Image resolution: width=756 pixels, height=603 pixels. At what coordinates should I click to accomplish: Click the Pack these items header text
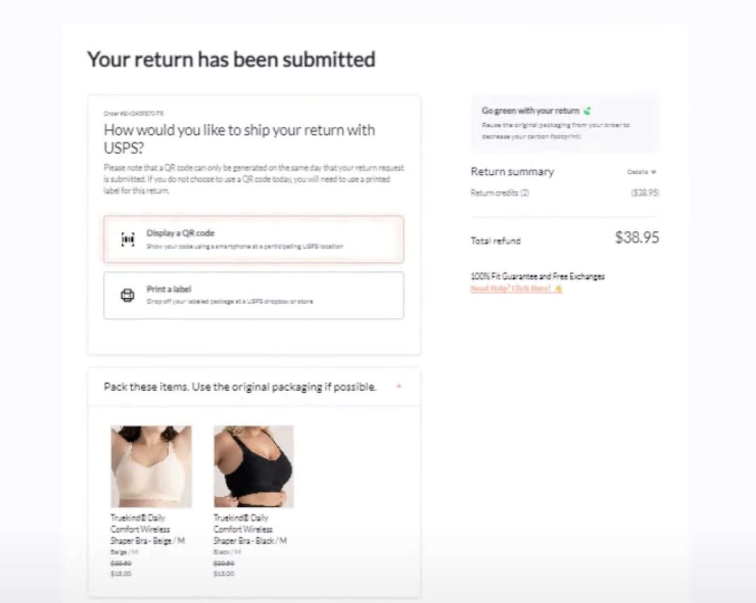point(240,387)
